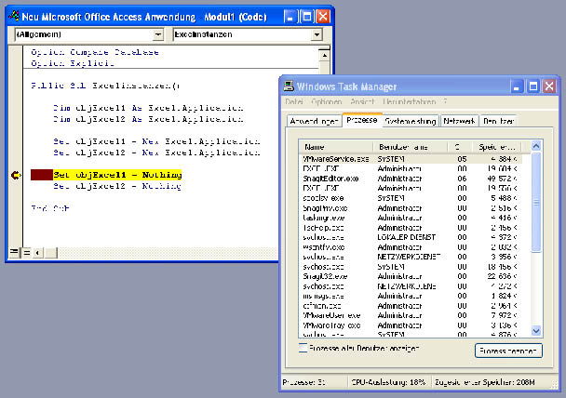
Task: Minimize the Windows Task Manager window
Action: point(517,85)
